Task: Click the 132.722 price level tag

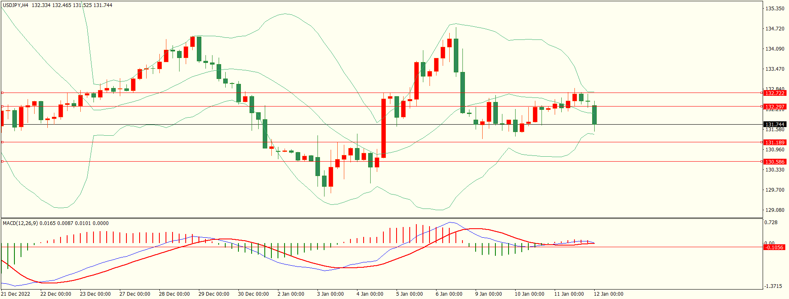Action: pyautogui.click(x=774, y=93)
